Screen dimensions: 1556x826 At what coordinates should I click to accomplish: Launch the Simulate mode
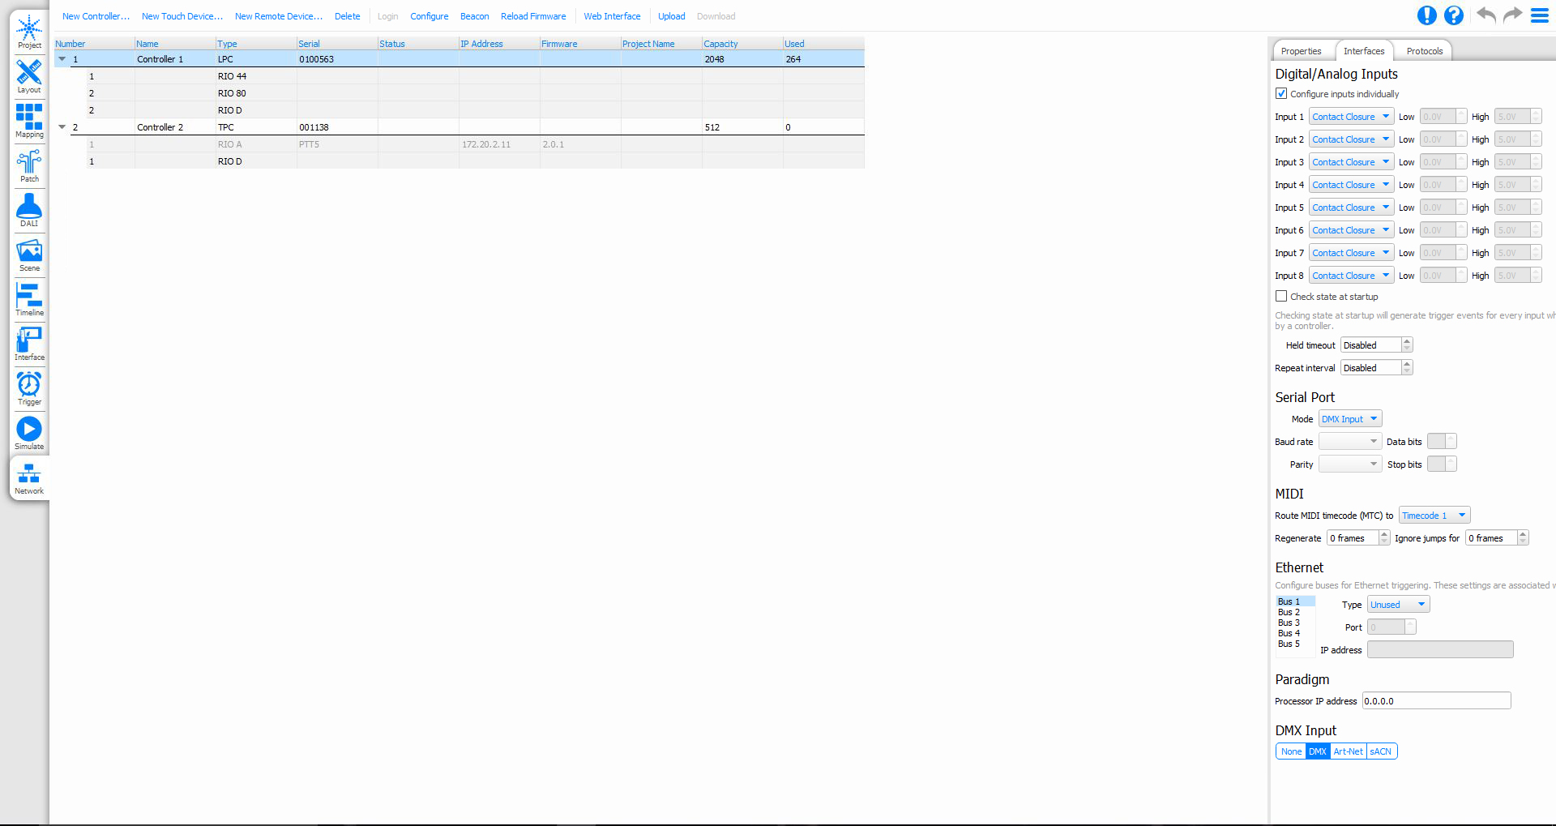(x=29, y=433)
